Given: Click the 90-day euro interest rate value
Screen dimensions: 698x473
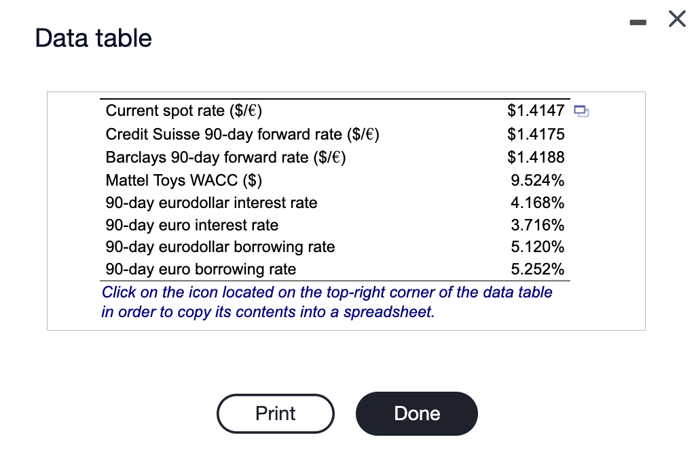Looking at the screenshot, I should pos(538,225).
